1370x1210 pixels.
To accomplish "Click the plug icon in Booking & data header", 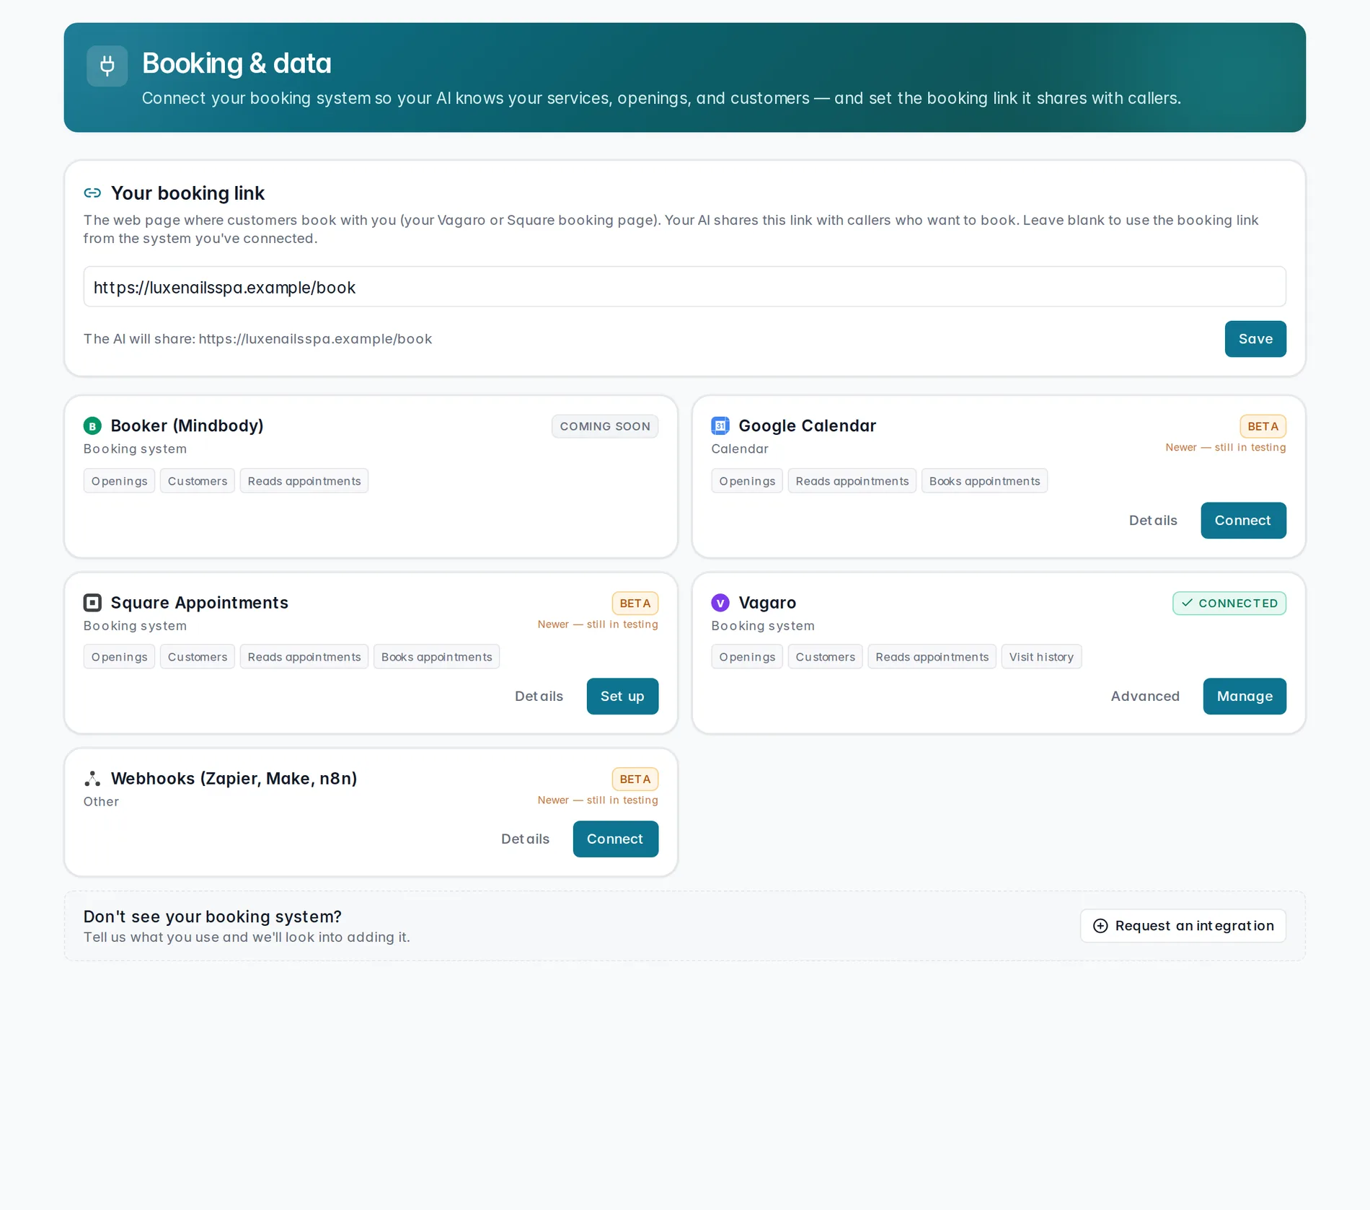I will tap(107, 66).
